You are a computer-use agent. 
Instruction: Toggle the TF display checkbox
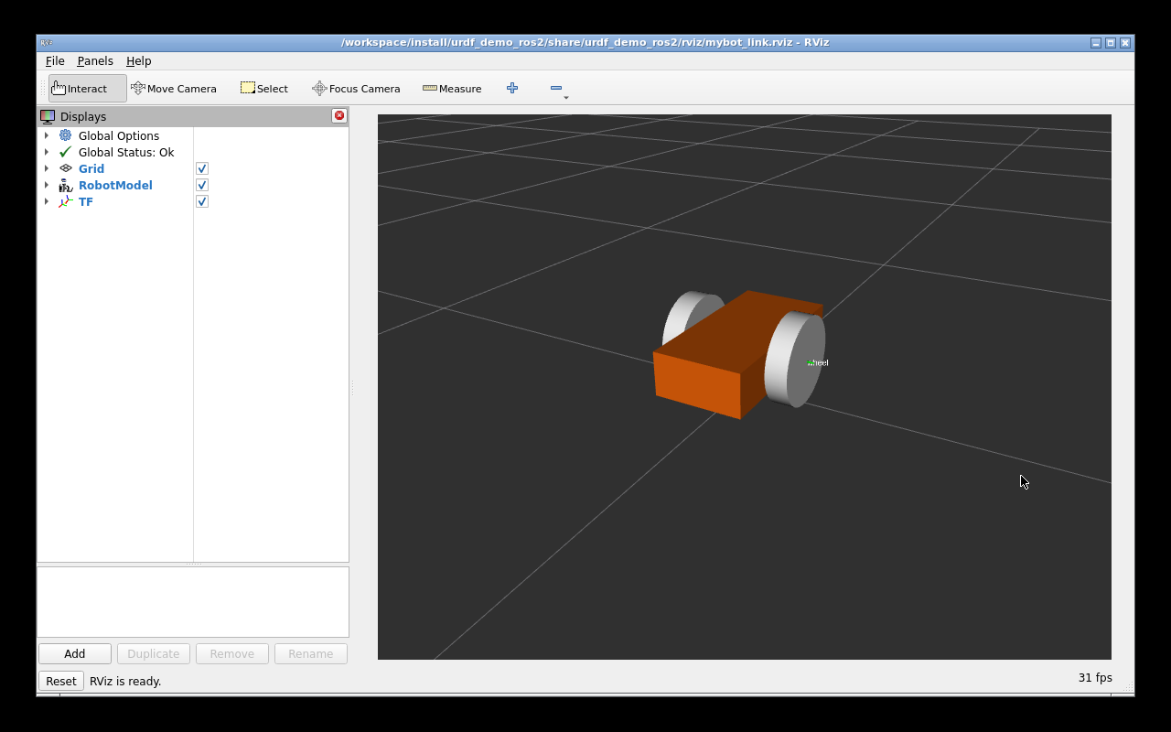click(202, 201)
